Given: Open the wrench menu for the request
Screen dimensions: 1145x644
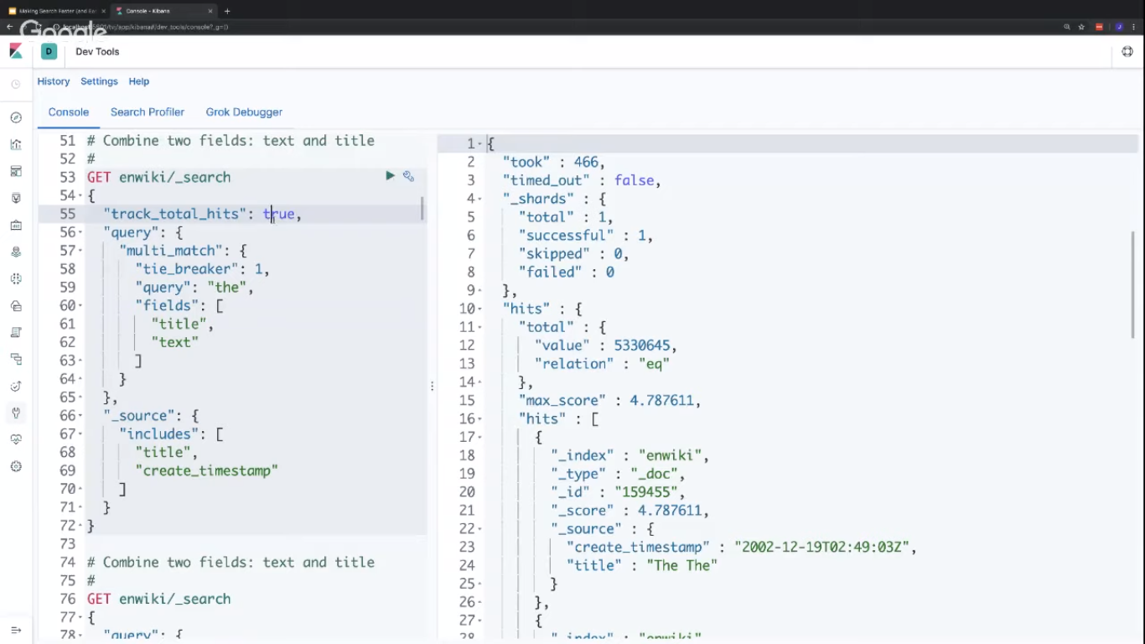Looking at the screenshot, I should tap(408, 176).
